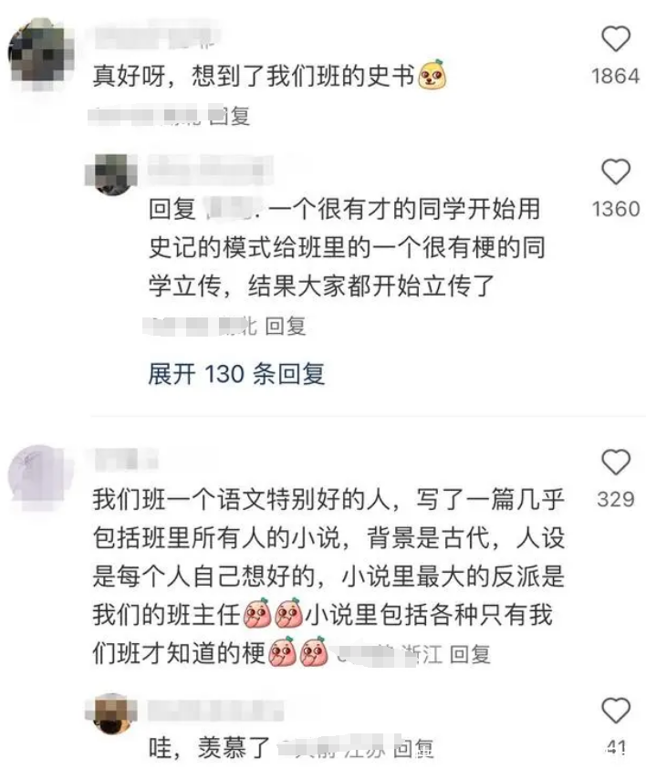Select the comment about 班主任 being the villain
This screenshot has height=769, width=646.
pos(328,577)
